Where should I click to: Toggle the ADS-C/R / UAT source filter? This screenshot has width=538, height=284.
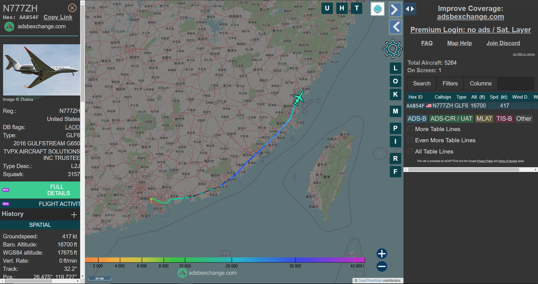[x=451, y=119]
